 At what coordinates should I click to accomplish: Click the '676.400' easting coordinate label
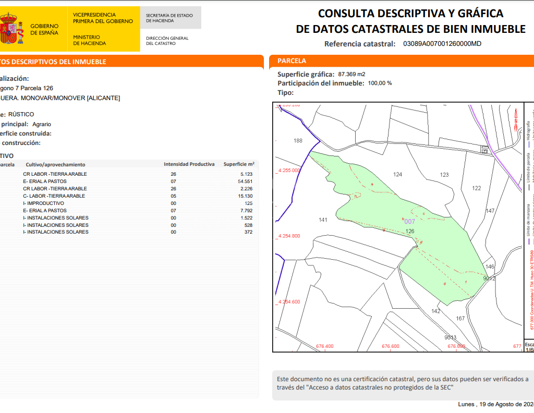click(x=325, y=346)
